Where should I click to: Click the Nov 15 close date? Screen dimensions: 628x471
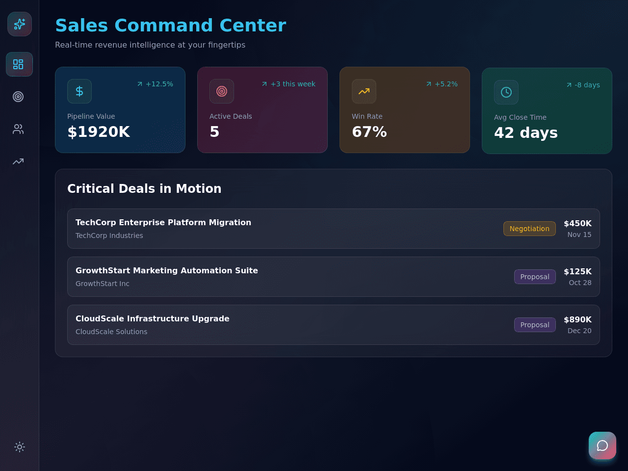tap(579, 235)
